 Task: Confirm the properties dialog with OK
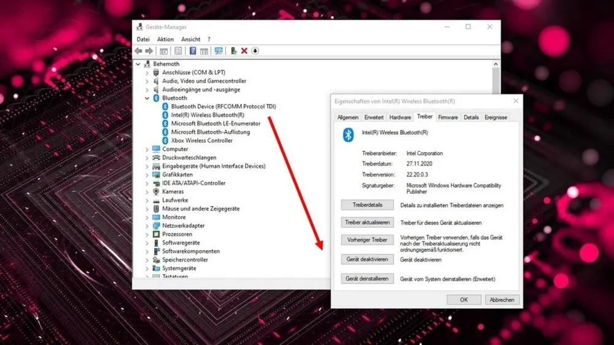464,300
